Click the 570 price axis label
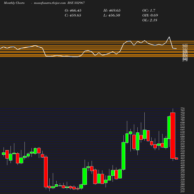Image resolution: width=194 pixels, height=194 pixels. point(182,142)
